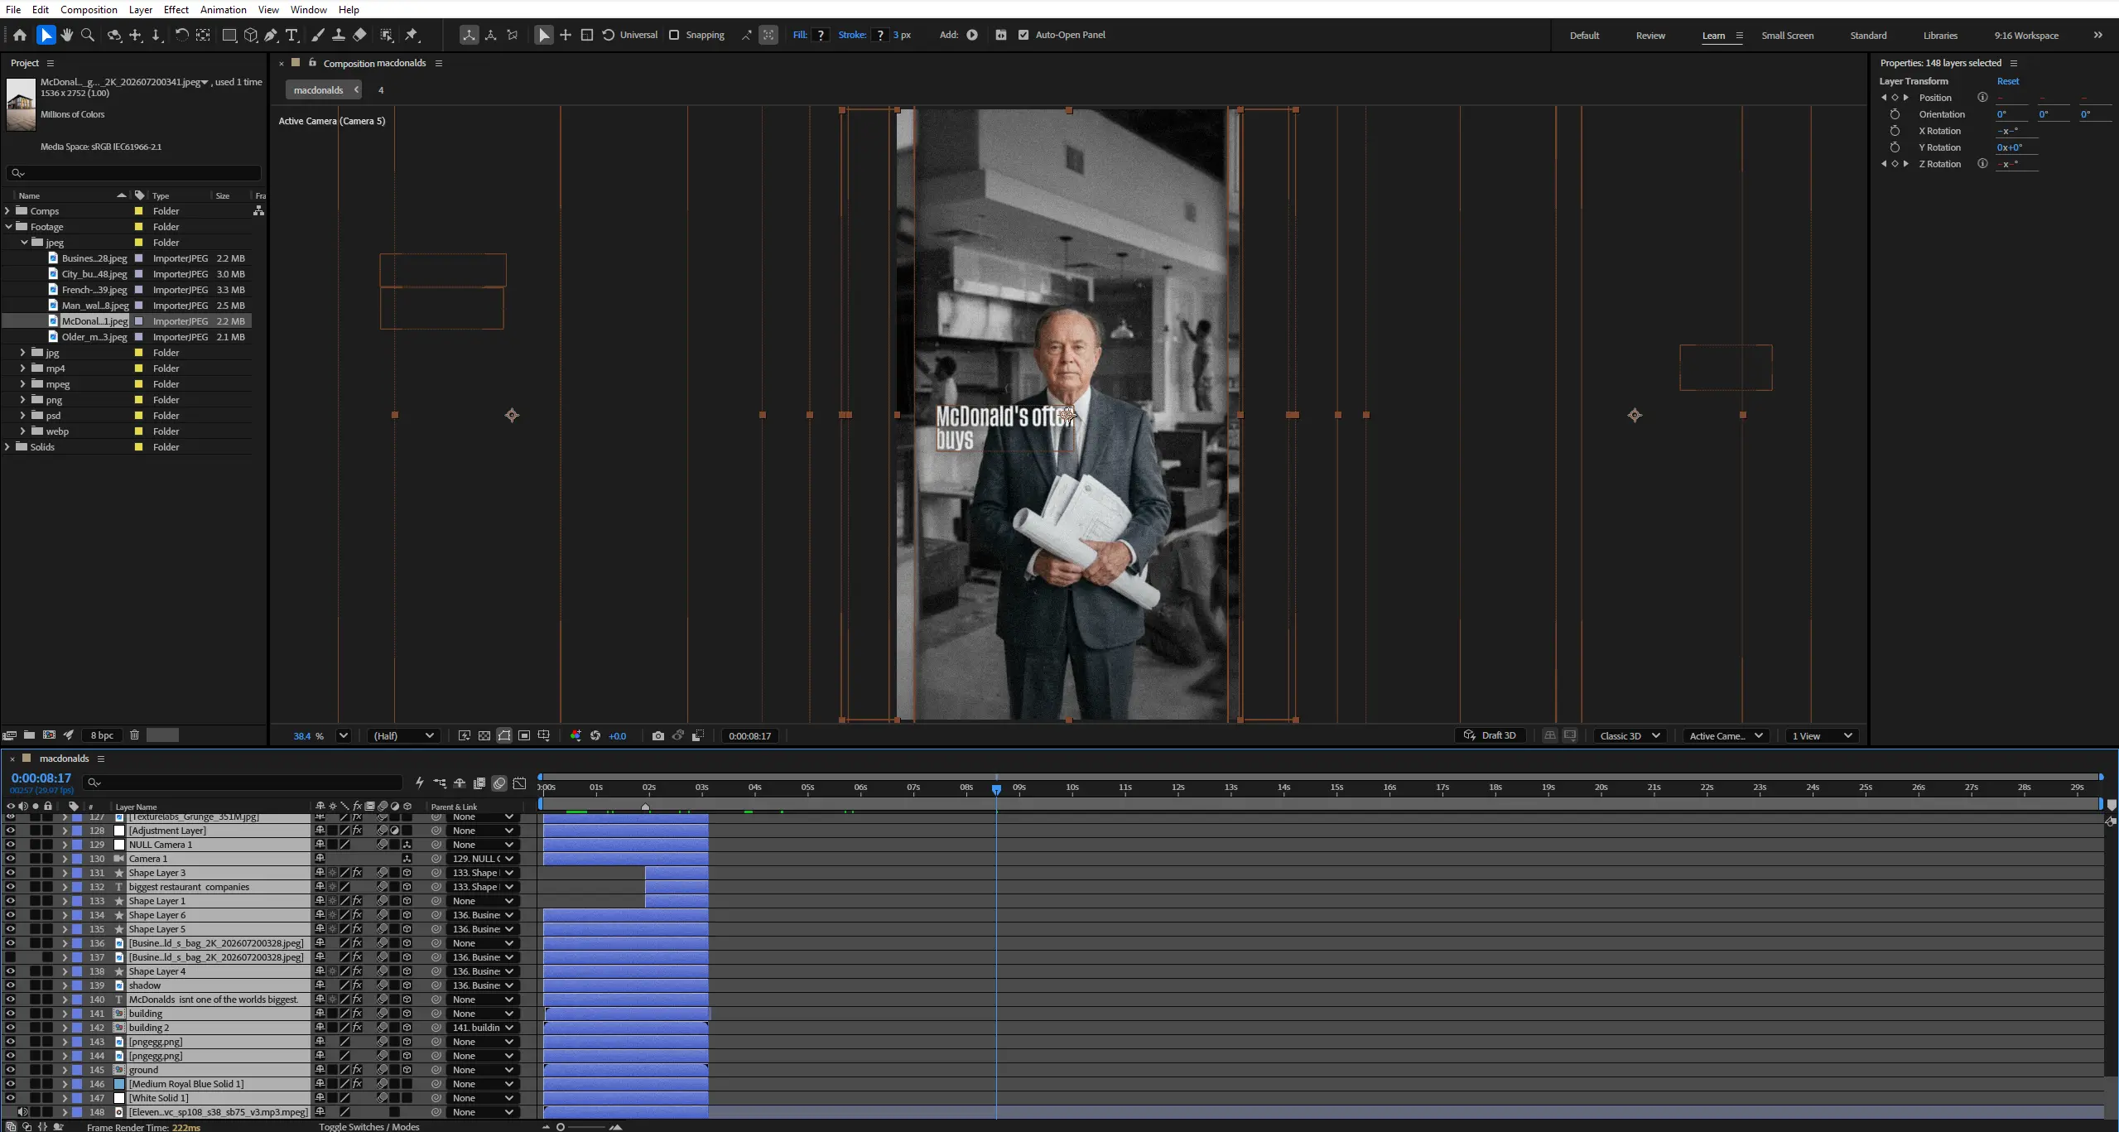Select the Older_m..3.jpeg footage item

(94, 337)
